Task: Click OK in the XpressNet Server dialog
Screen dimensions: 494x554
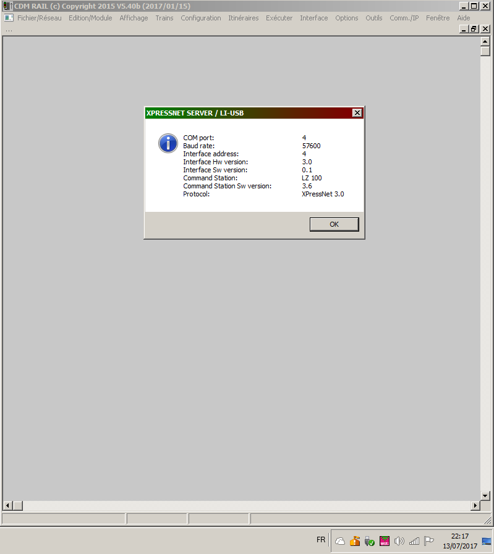Action: [x=334, y=224]
